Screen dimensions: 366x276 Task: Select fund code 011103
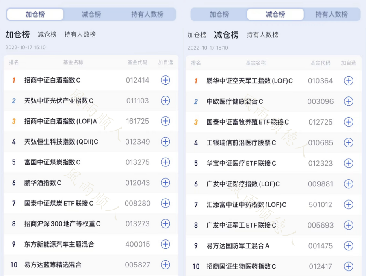pos(137,101)
